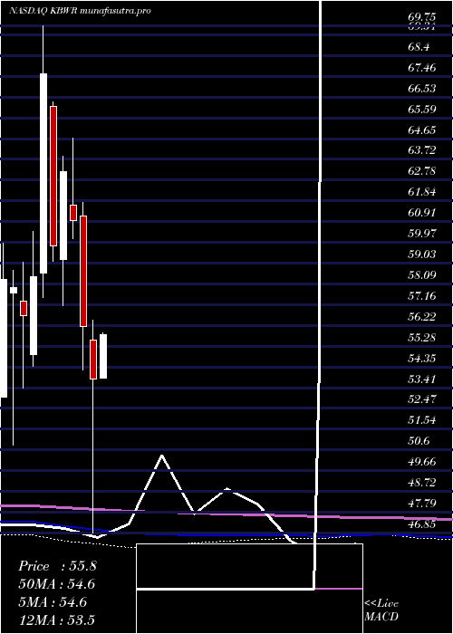
Task: Click the price axis label 59.97
Action: pos(422,234)
